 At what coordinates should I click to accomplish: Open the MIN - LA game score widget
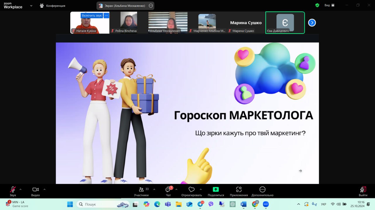(18, 204)
